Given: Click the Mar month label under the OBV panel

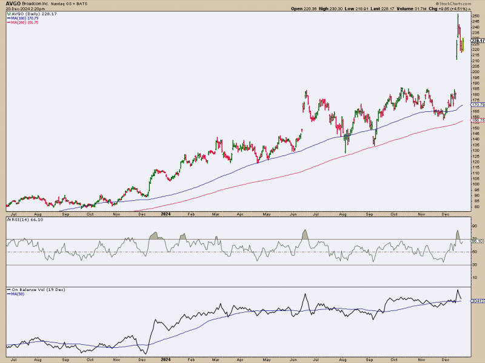Looking at the screenshot, I should click(x=216, y=359).
